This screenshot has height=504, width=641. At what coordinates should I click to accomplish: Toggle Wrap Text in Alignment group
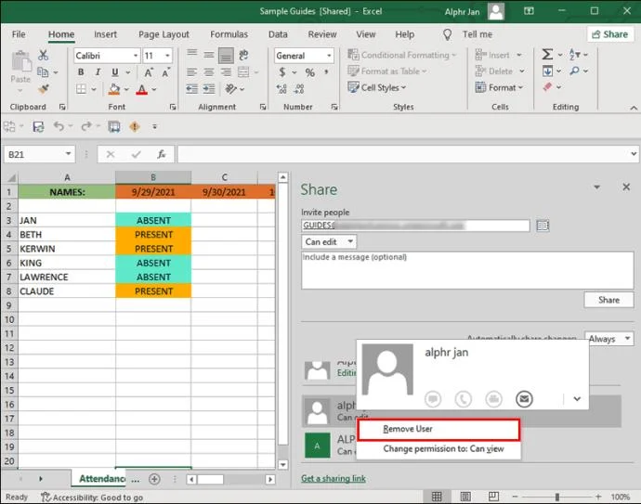coord(243,55)
